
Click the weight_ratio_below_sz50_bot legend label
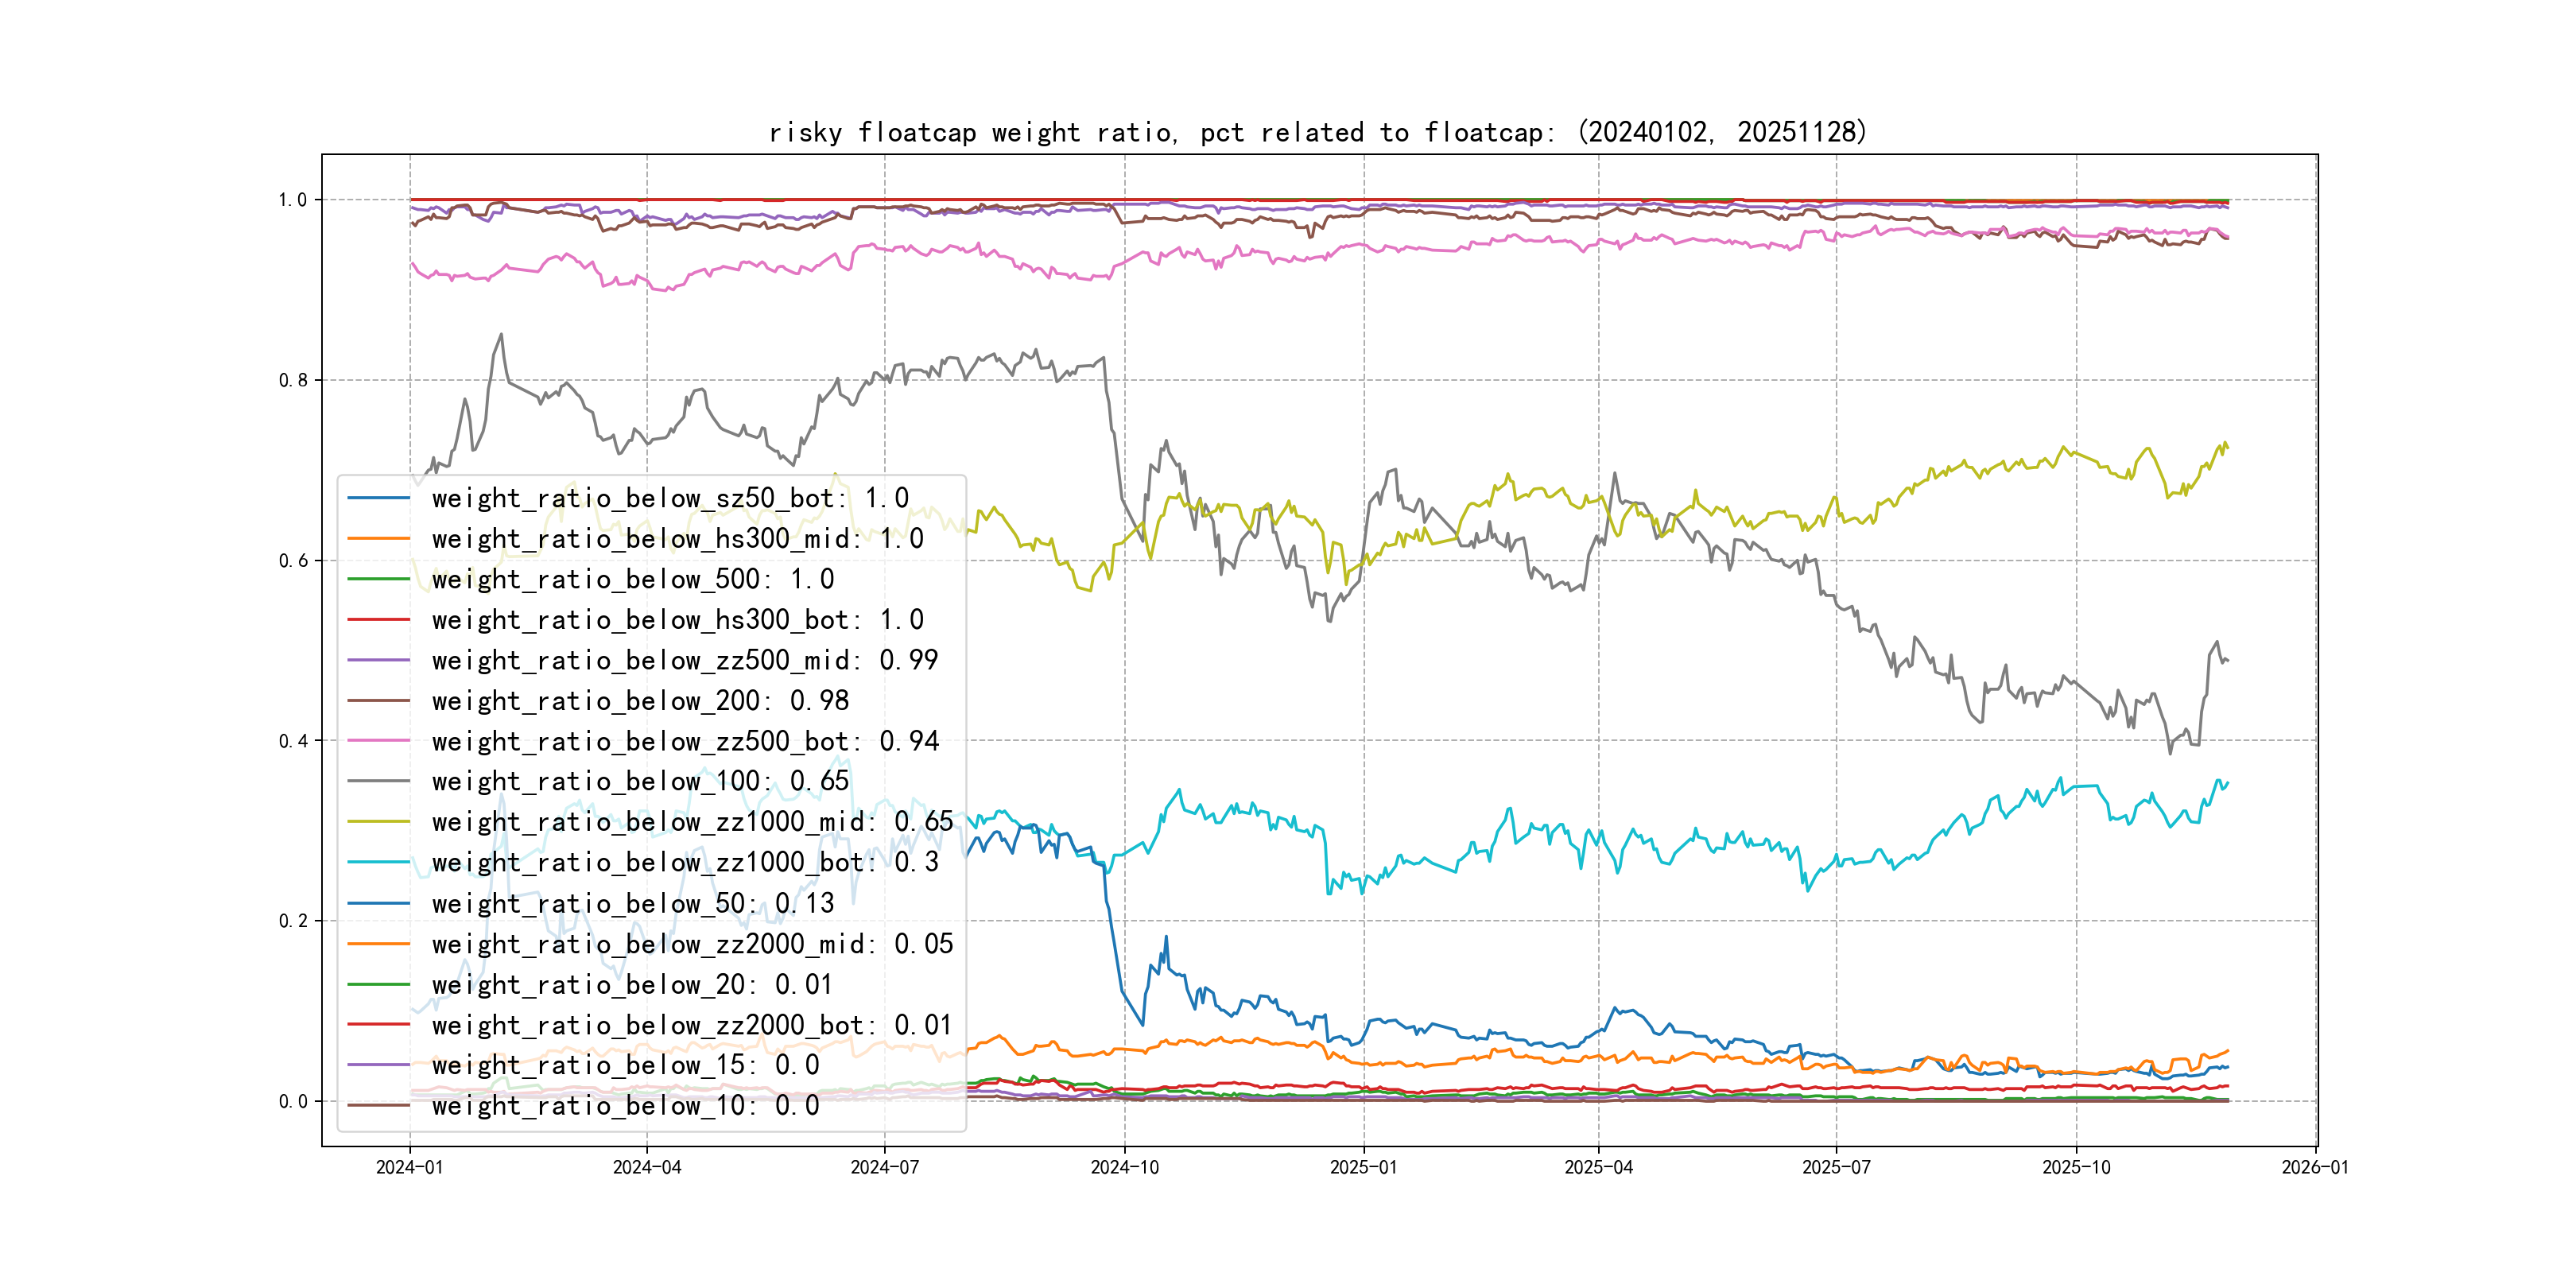pyautogui.click(x=670, y=498)
